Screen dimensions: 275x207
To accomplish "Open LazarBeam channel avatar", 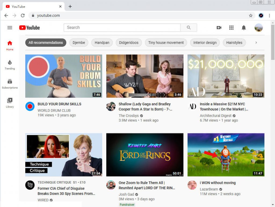I will tap(192, 185).
